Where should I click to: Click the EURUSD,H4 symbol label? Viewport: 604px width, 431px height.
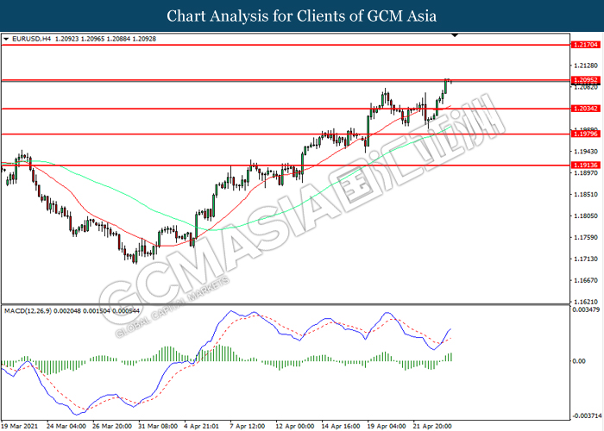[32, 39]
